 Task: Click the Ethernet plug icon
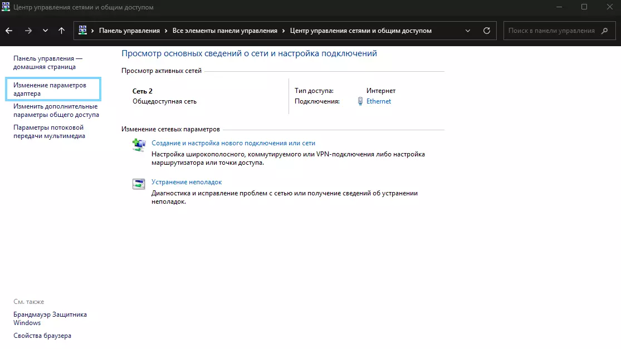pyautogui.click(x=360, y=101)
